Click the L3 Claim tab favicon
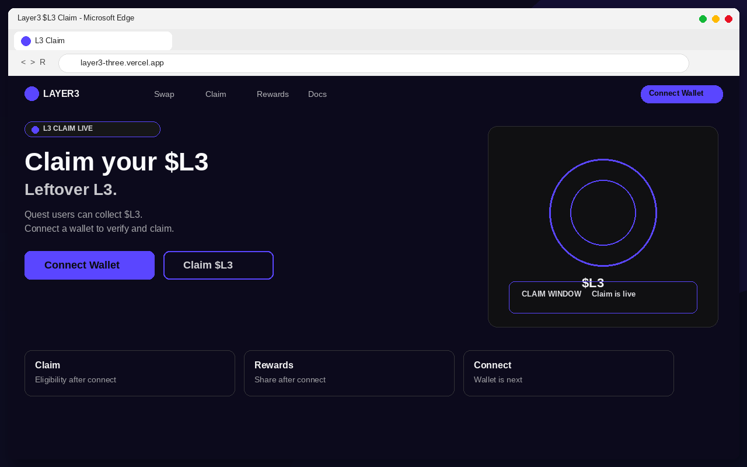The width and height of the screenshot is (747, 467). (26, 41)
